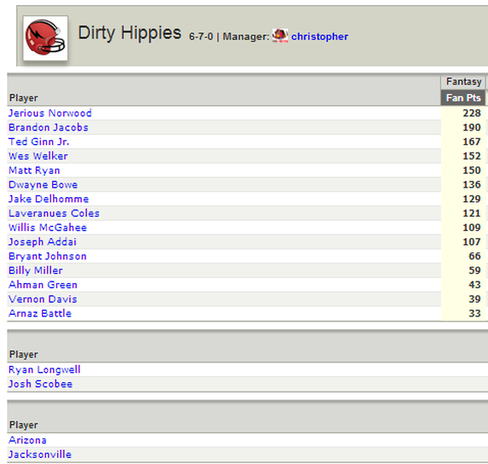Open Jerious Norwood player page
Image resolution: width=488 pixels, height=464 pixels.
pos(50,113)
